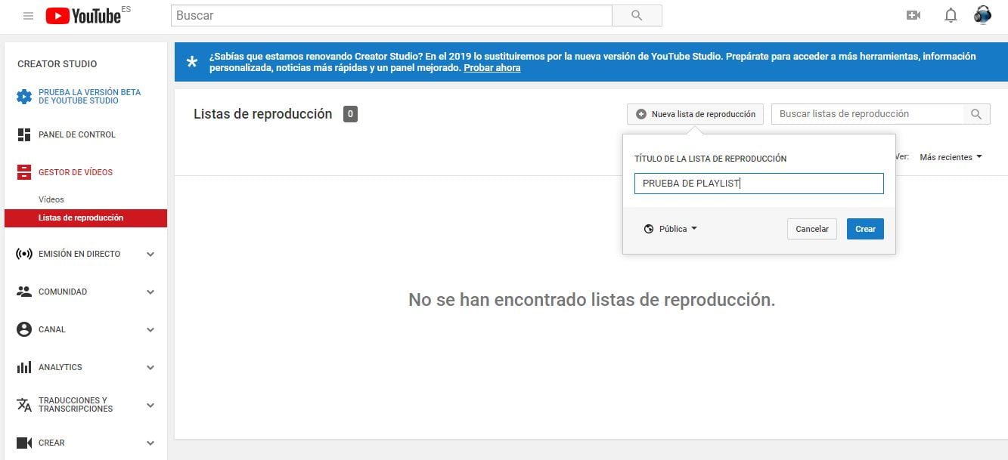The height and width of the screenshot is (460, 1008).
Task: Open the Más recientes sort dropdown
Action: [x=951, y=157]
